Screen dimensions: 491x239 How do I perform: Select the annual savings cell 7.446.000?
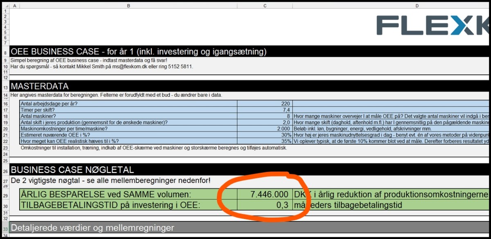[x=265, y=195]
